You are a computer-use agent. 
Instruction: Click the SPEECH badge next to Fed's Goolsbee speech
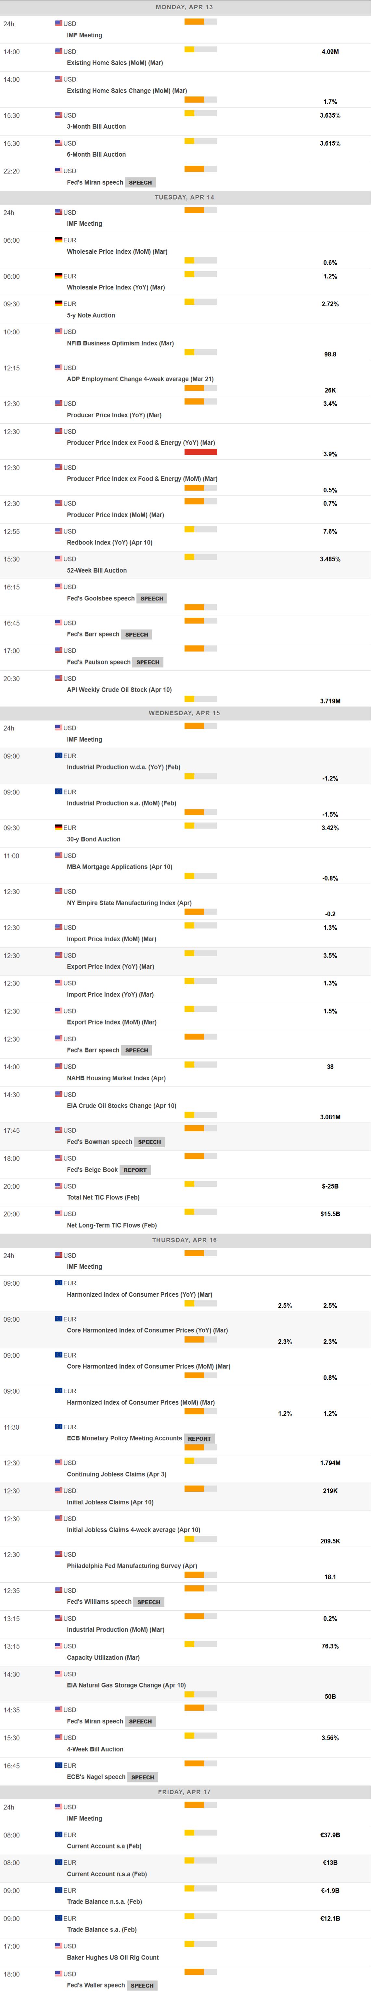click(x=152, y=598)
